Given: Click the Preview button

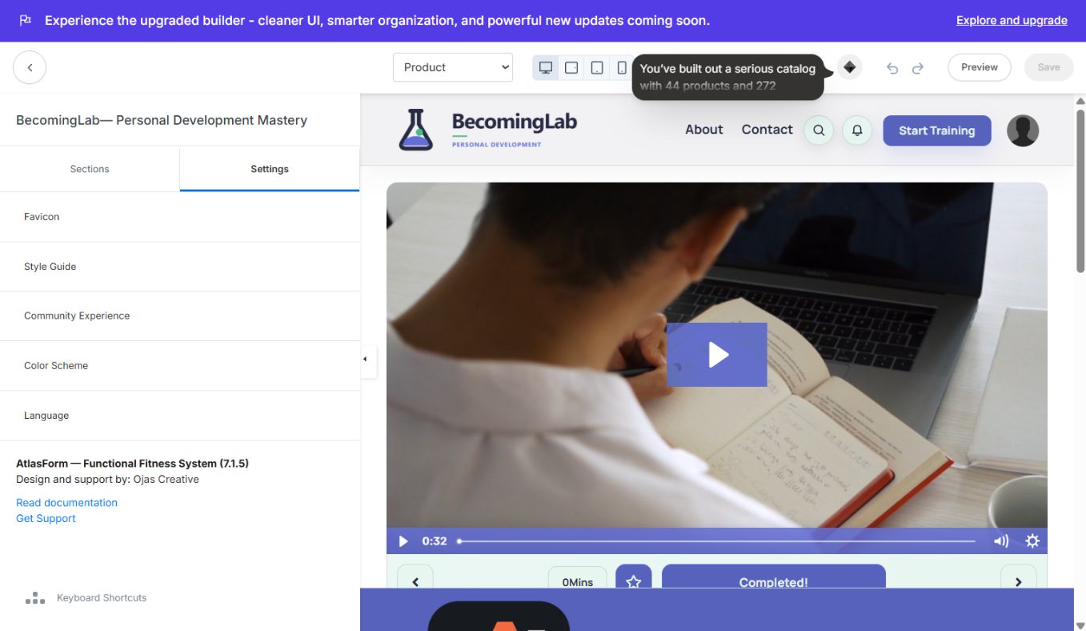Looking at the screenshot, I should 980,67.
